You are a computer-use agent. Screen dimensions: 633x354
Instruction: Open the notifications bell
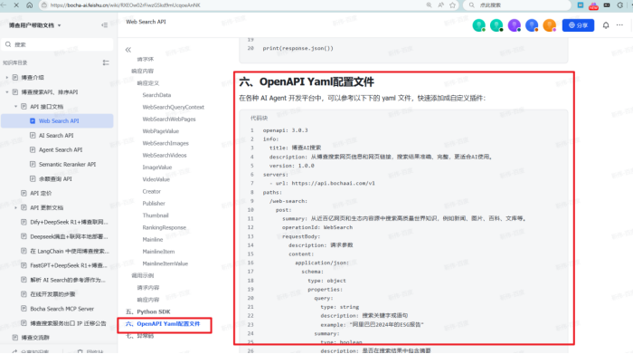point(606,25)
